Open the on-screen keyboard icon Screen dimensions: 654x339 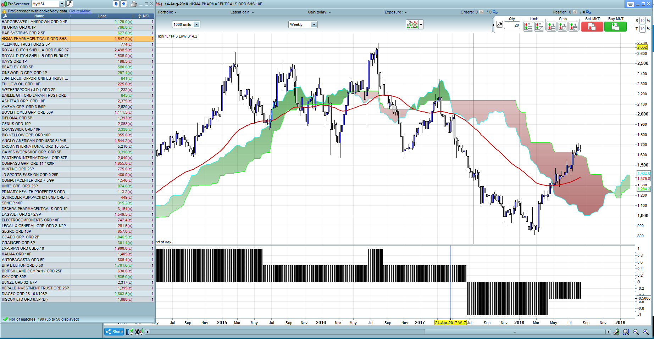click(630, 4)
